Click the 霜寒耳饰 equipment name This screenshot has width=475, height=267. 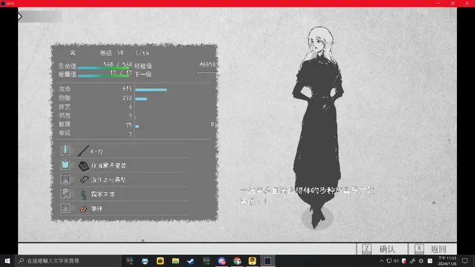click(103, 194)
